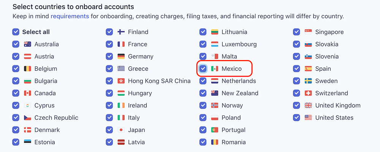Click the Singapore flag icon

[308, 32]
